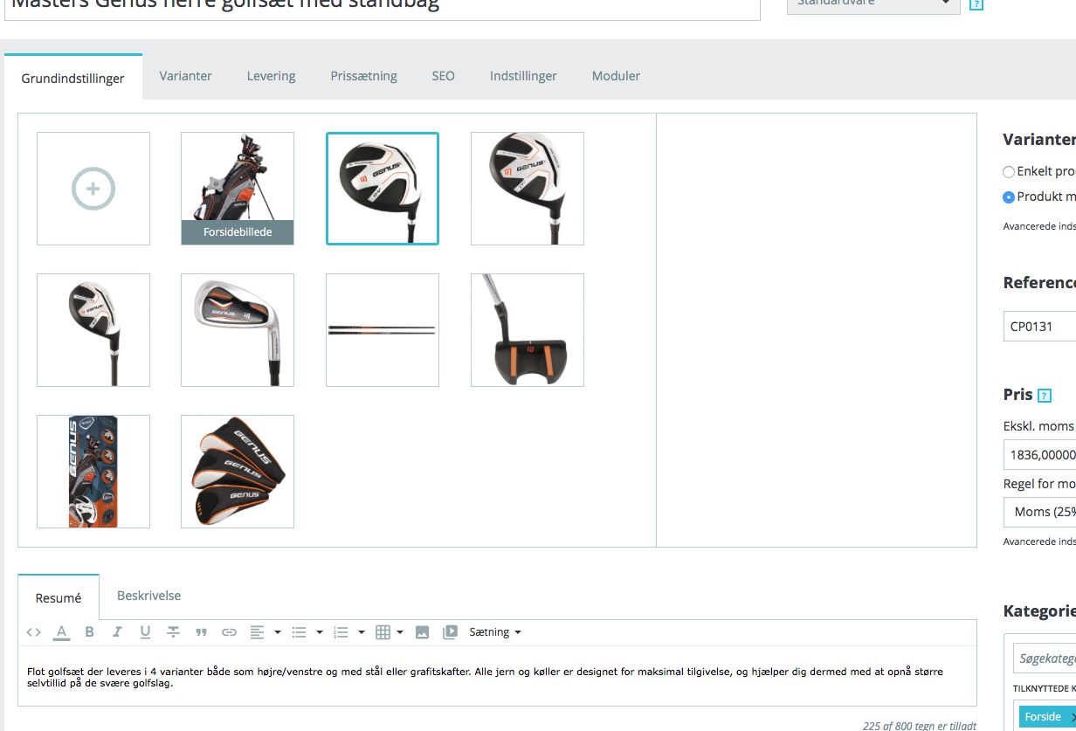Open the text color picker
The width and height of the screenshot is (1076, 731).
61,632
